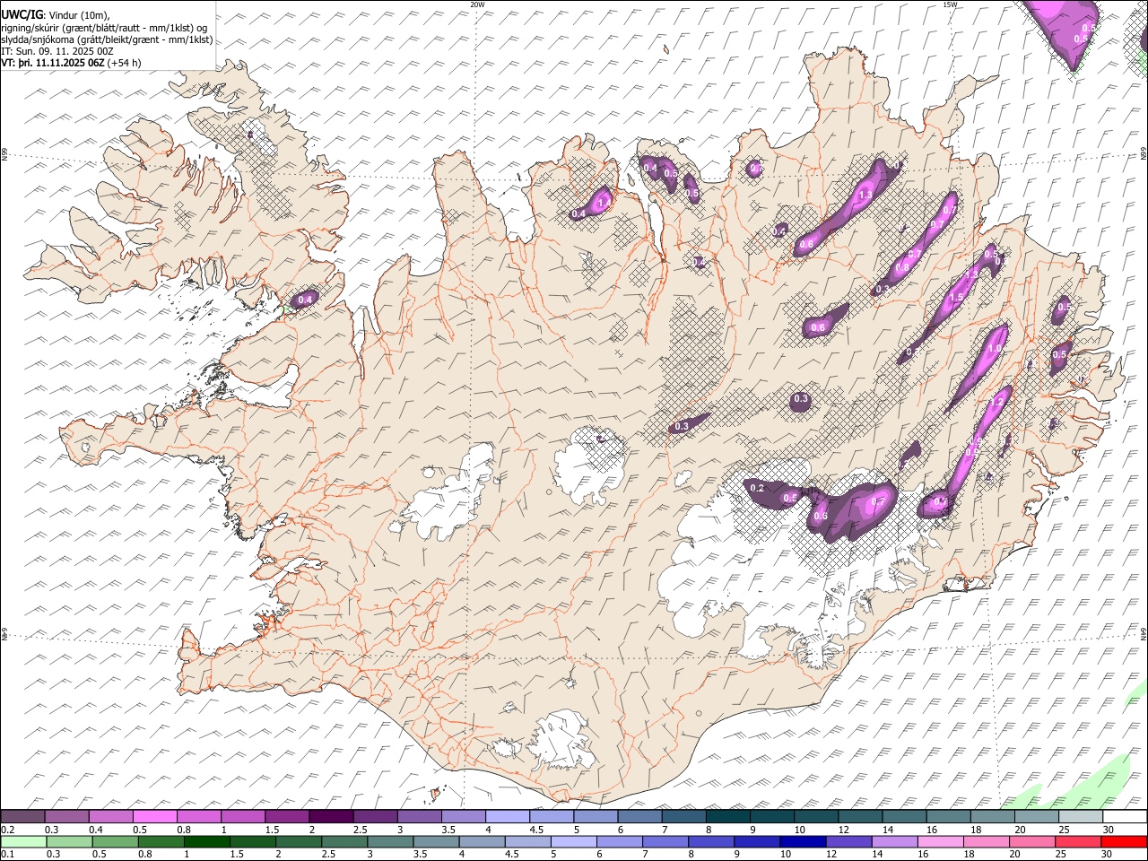Click the '1.2' precipitation value on the map
1148x861 pixels.
(997, 403)
